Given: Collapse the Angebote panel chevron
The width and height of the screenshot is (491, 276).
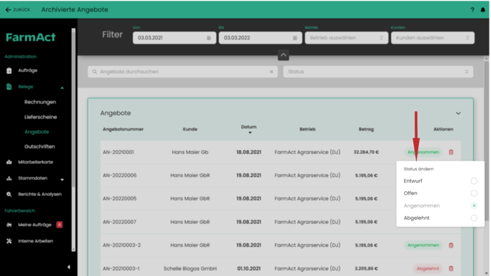Looking at the screenshot, I should pyautogui.click(x=458, y=113).
